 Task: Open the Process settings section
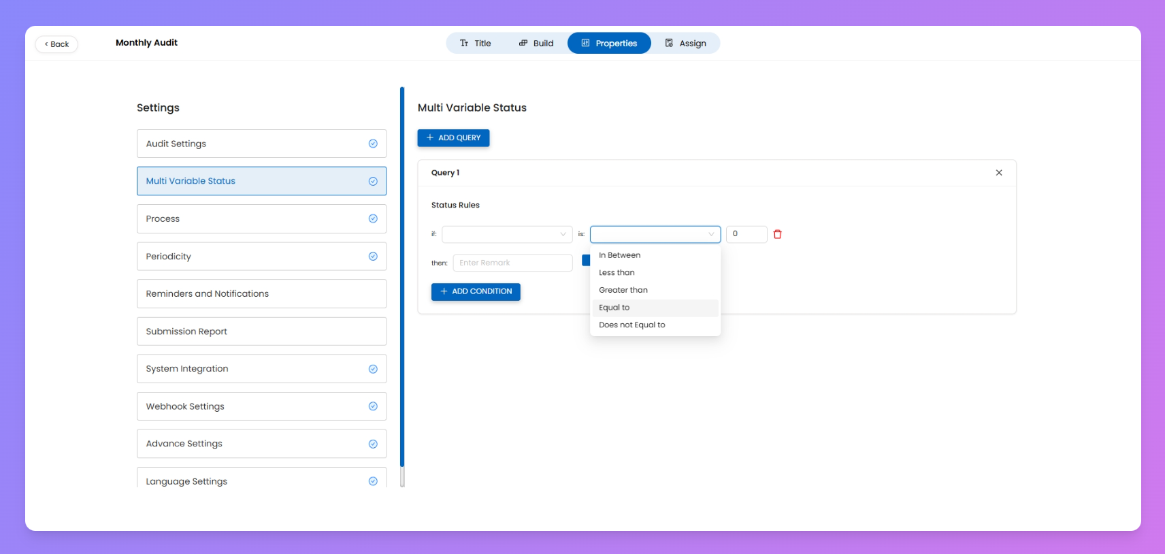point(261,218)
